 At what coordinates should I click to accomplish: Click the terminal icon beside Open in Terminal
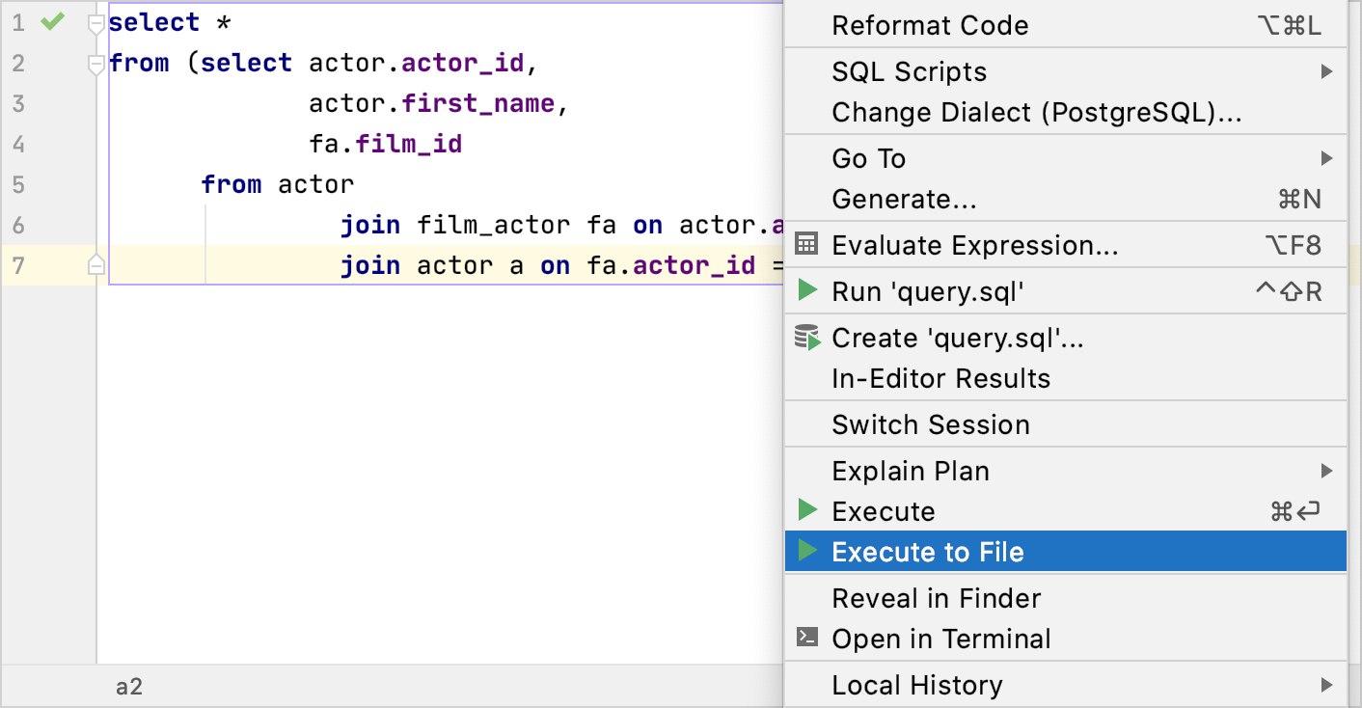806,638
